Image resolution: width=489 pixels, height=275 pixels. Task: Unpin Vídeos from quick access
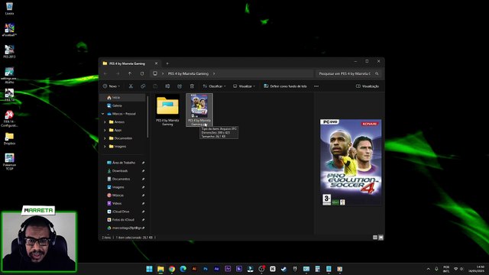coord(143,203)
